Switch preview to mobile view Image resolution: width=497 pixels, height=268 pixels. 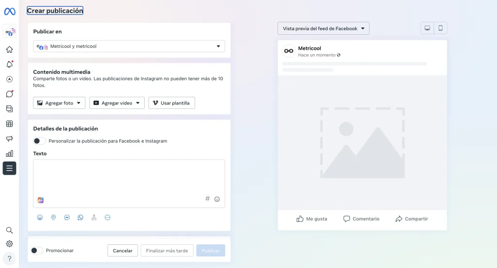point(441,28)
